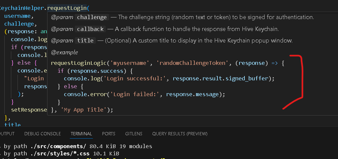Place cursor on username argument line
Viewport: 338px width, 159px height.
(19, 16)
